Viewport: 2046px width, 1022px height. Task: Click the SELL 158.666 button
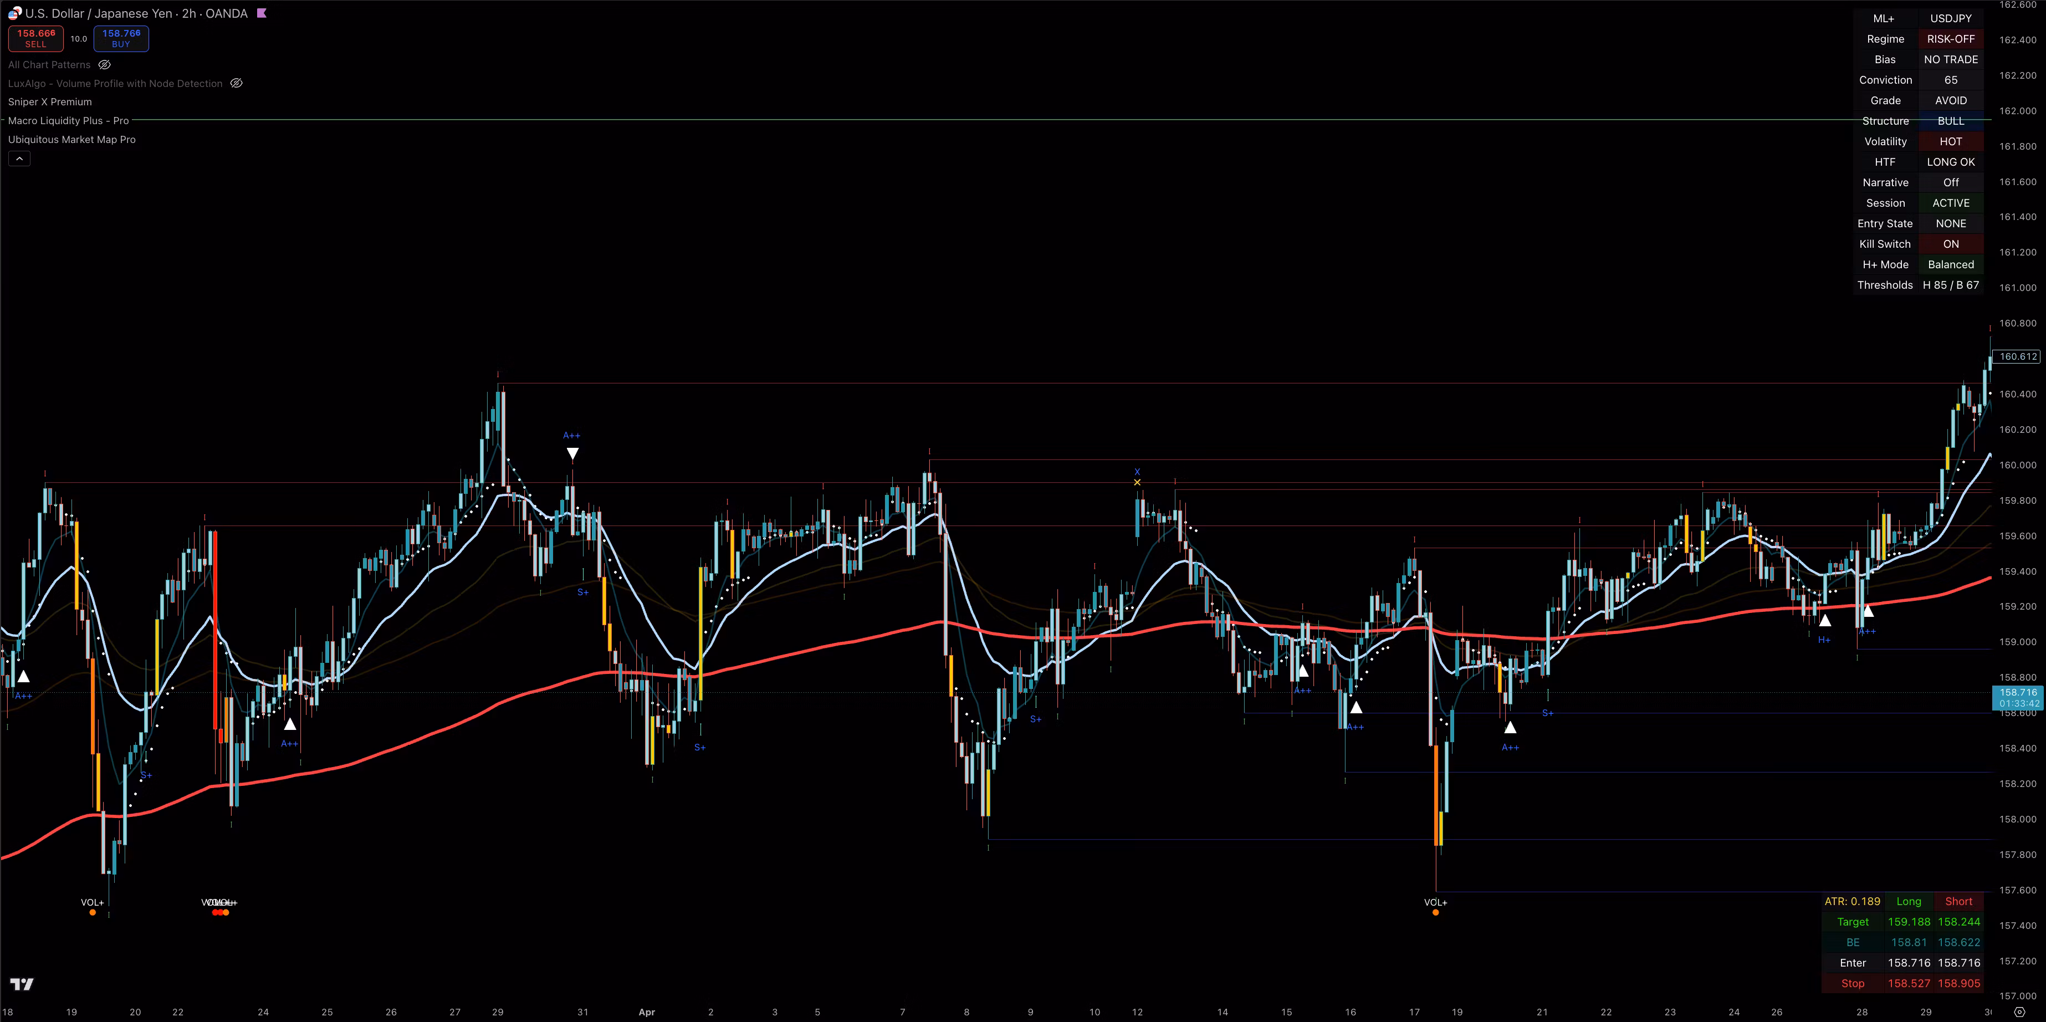tap(35, 38)
